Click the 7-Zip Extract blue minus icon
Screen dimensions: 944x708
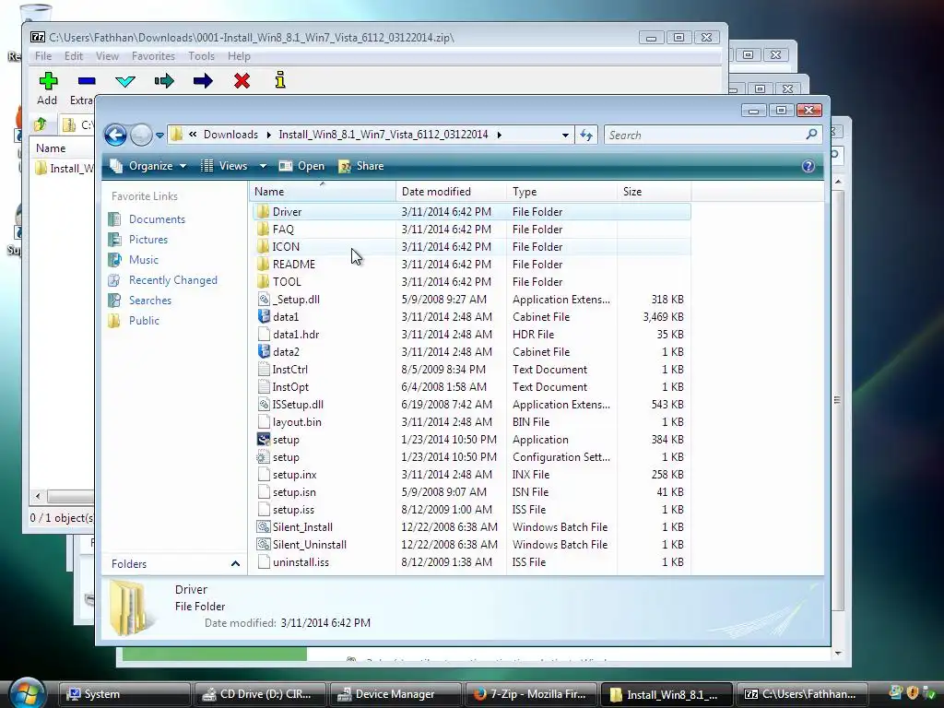point(87,81)
